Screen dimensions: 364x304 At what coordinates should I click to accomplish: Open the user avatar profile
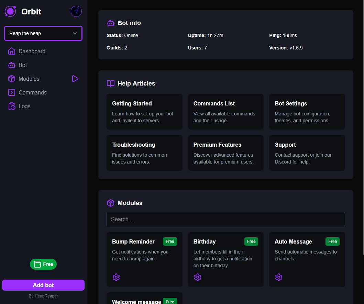(x=76, y=11)
